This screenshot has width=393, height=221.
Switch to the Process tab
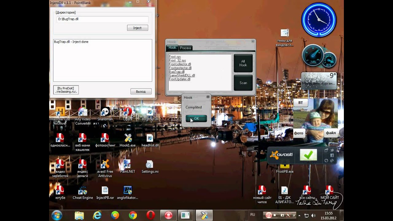(x=186, y=48)
